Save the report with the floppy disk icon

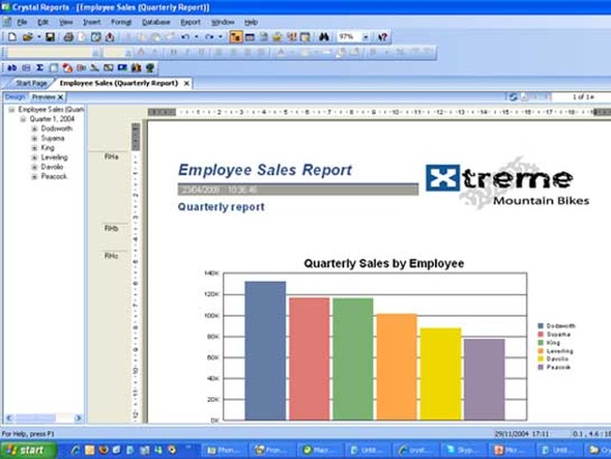(x=50, y=37)
